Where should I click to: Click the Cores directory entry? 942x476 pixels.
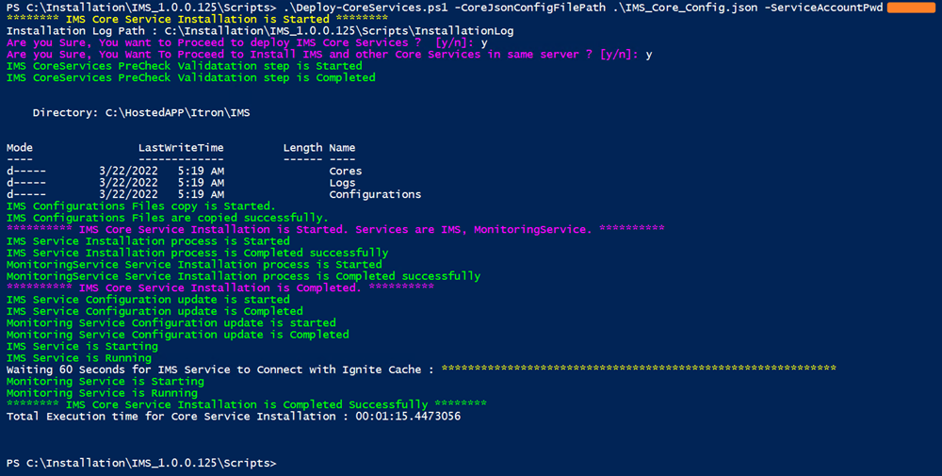coord(346,172)
